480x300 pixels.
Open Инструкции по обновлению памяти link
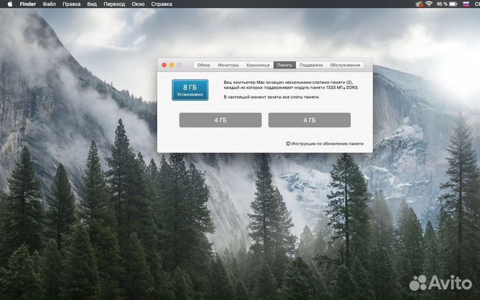327,144
